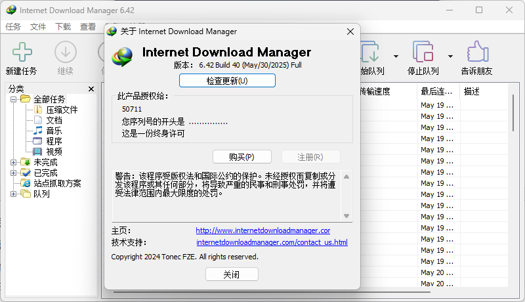Click the 检查更新(U) check update button
Screen dimensions: 525x302
[x=227, y=81]
